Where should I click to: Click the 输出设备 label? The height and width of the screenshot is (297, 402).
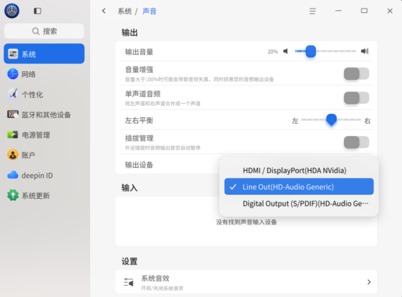(139, 165)
